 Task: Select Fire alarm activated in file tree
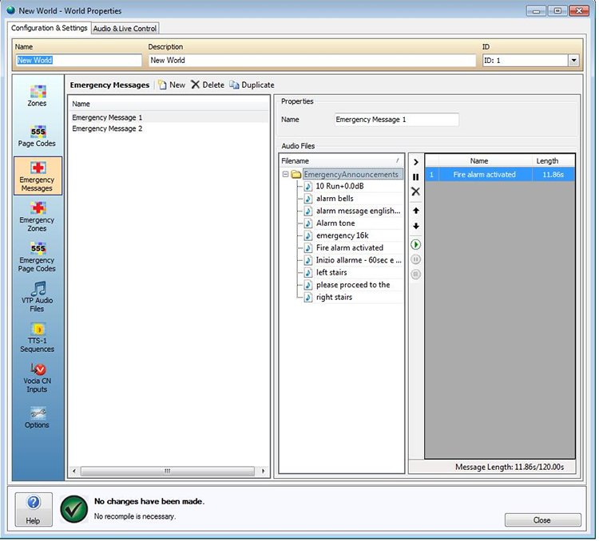(350, 248)
